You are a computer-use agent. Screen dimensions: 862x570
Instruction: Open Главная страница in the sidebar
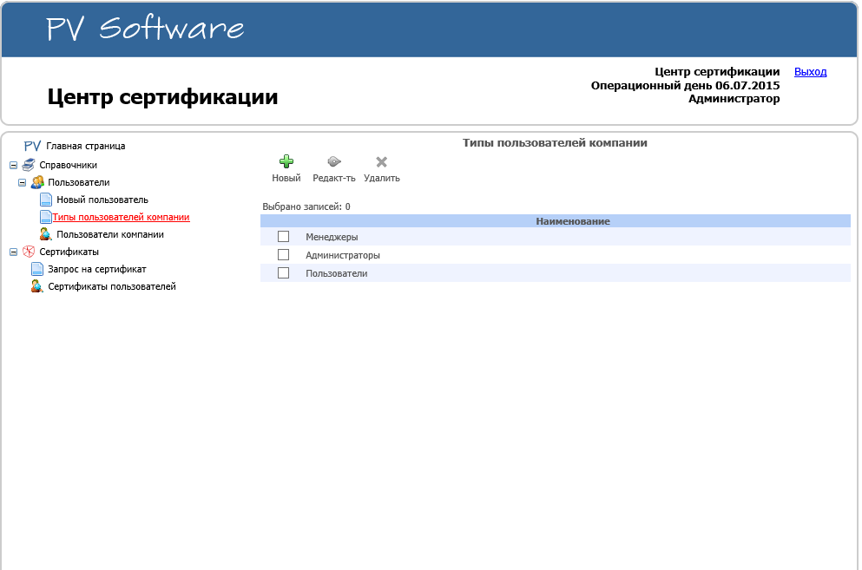pyautogui.click(x=86, y=147)
